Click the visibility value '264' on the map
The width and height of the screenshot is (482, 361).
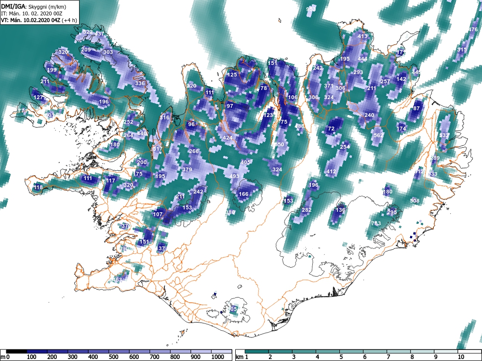point(129,135)
